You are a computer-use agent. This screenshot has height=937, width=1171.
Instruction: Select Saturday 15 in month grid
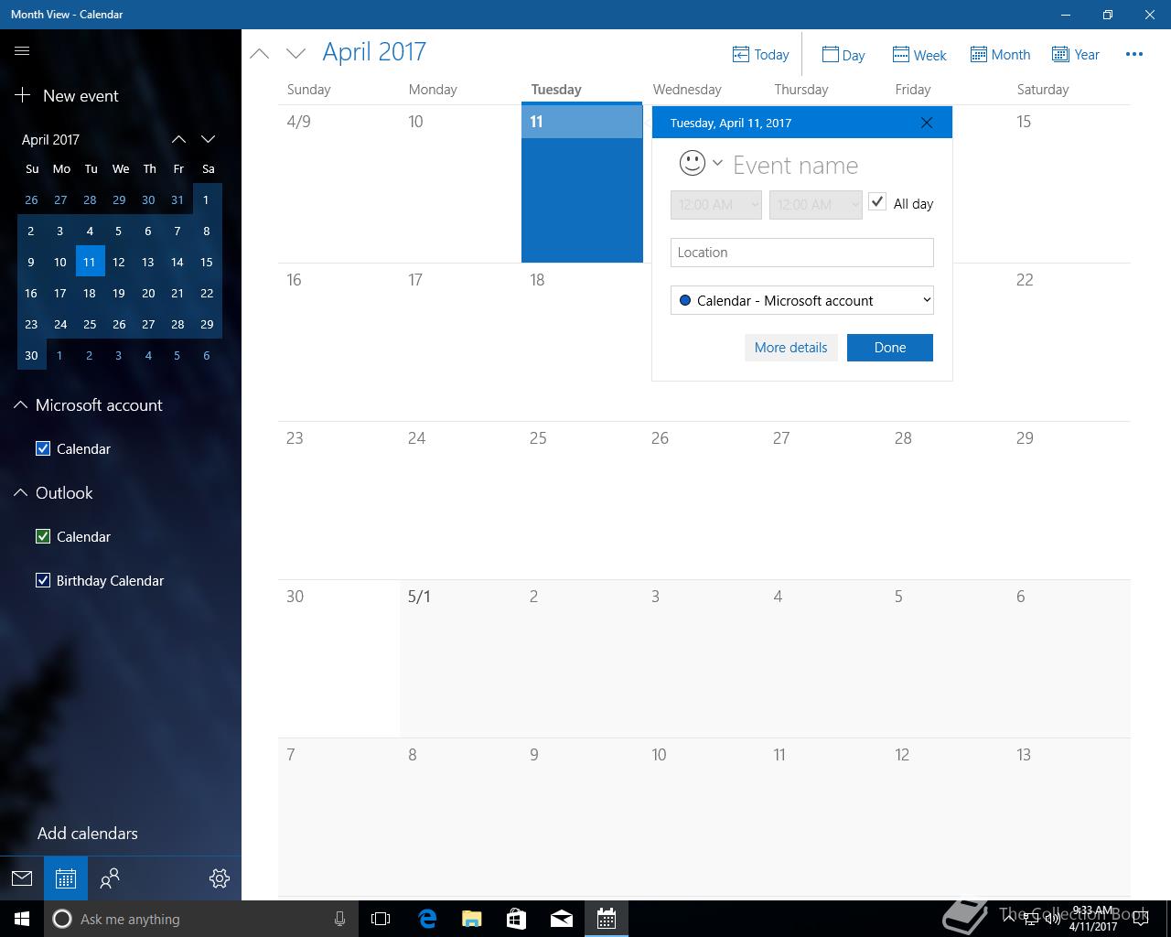coord(1069,184)
